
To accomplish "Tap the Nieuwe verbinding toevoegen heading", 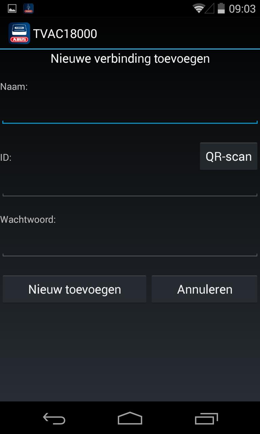I will pos(130,59).
